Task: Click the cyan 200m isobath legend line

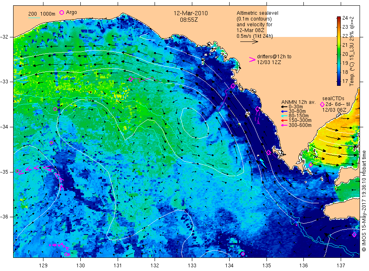Action: point(34,18)
